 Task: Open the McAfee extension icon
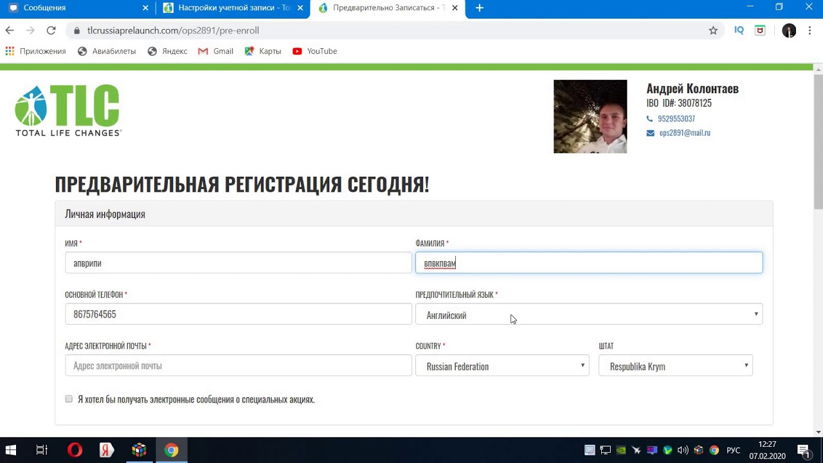pos(760,30)
